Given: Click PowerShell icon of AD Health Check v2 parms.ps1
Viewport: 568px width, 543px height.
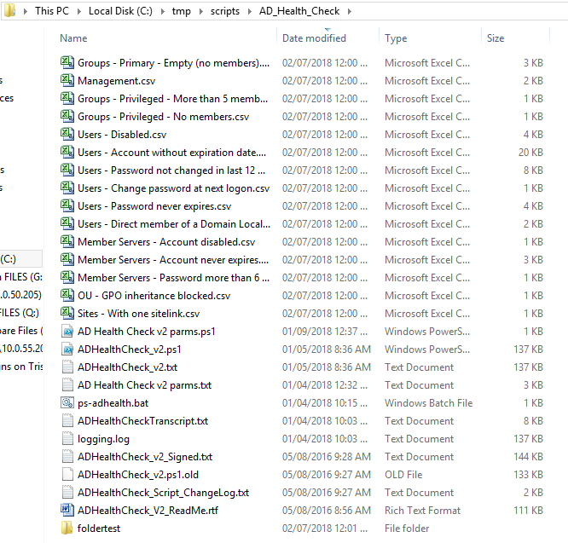Looking at the screenshot, I should [67, 332].
